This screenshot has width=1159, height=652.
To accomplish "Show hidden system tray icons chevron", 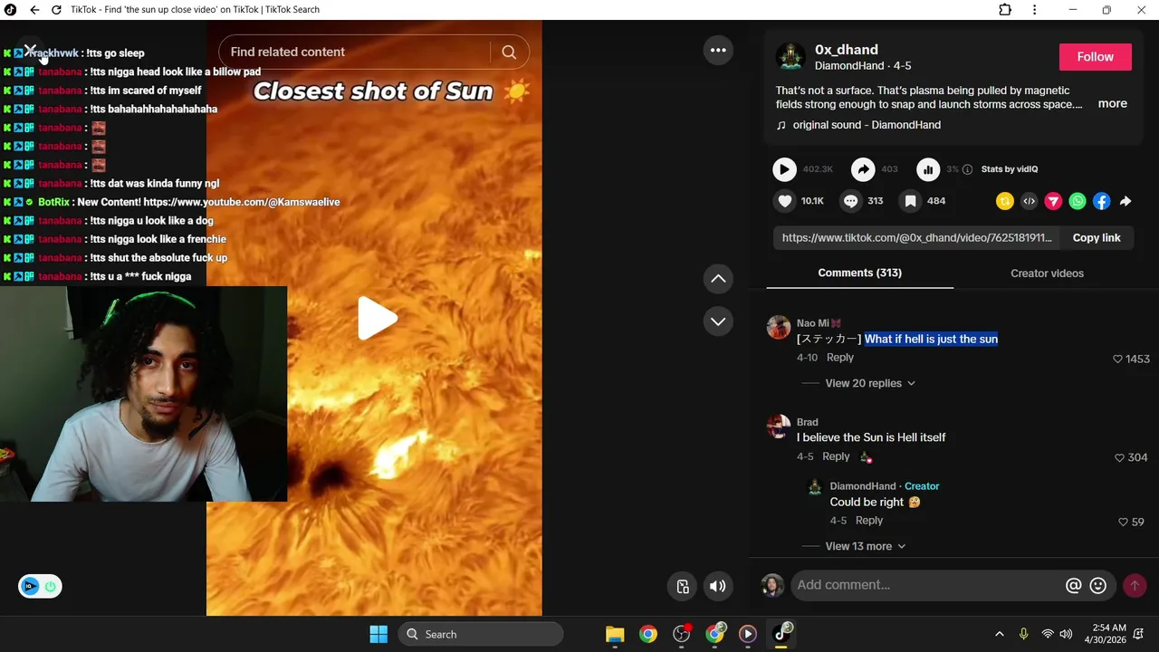I will tap(999, 635).
